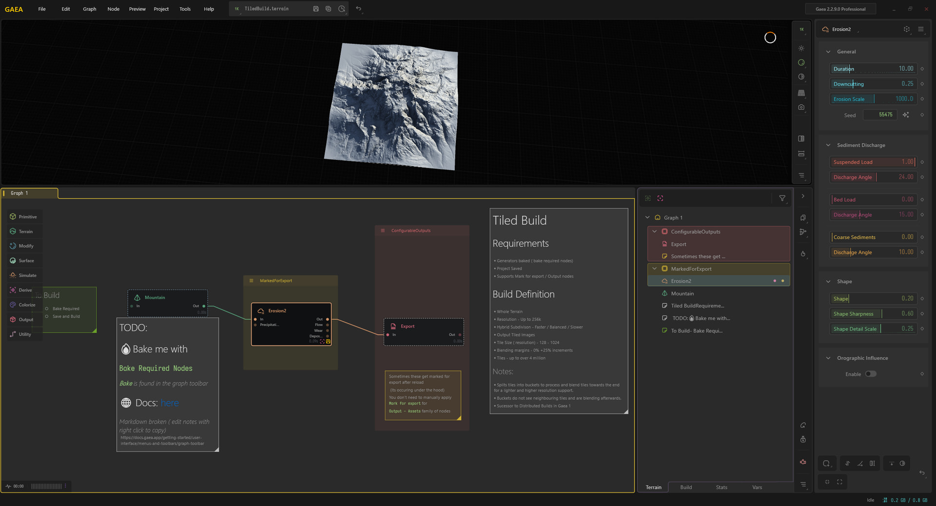This screenshot has width=936, height=506.
Task: Collapse the Graph 1 tree node
Action: [x=647, y=217]
